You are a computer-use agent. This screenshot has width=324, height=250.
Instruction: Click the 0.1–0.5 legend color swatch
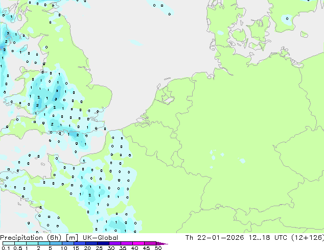point(9,243)
